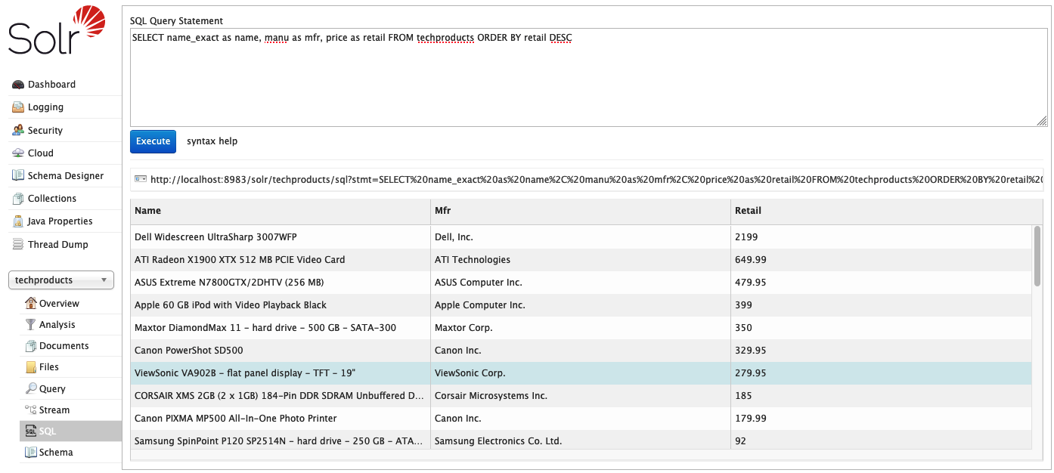The image size is (1054, 473).
Task: Open the Collections page
Action: (51, 199)
